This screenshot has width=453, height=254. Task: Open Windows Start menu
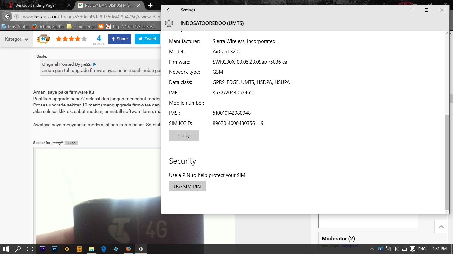pos(6,249)
